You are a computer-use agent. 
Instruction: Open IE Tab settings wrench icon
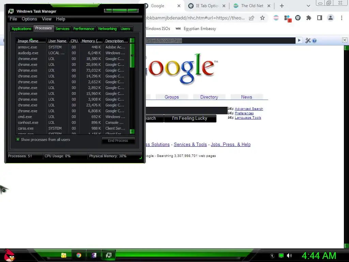[308, 41]
